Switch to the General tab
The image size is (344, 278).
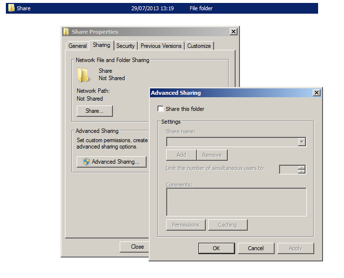[78, 46]
